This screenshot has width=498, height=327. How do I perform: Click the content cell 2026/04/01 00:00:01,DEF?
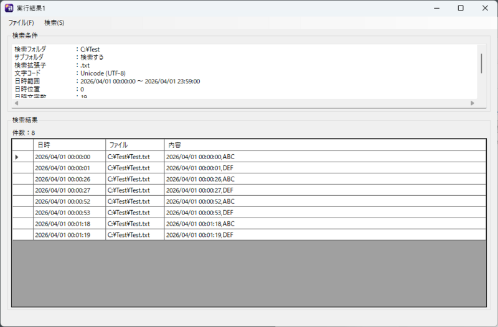[x=325, y=168]
